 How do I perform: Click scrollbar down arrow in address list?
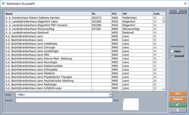click(164, 89)
